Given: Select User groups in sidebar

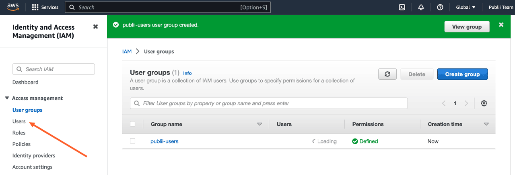Looking at the screenshot, I should click(x=27, y=110).
